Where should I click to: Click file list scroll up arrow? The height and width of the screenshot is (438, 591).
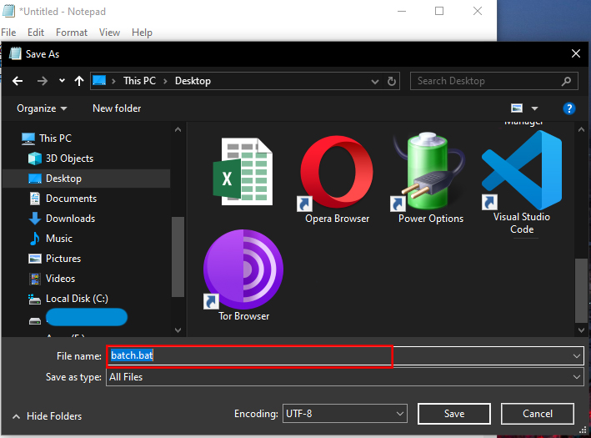tap(581, 129)
